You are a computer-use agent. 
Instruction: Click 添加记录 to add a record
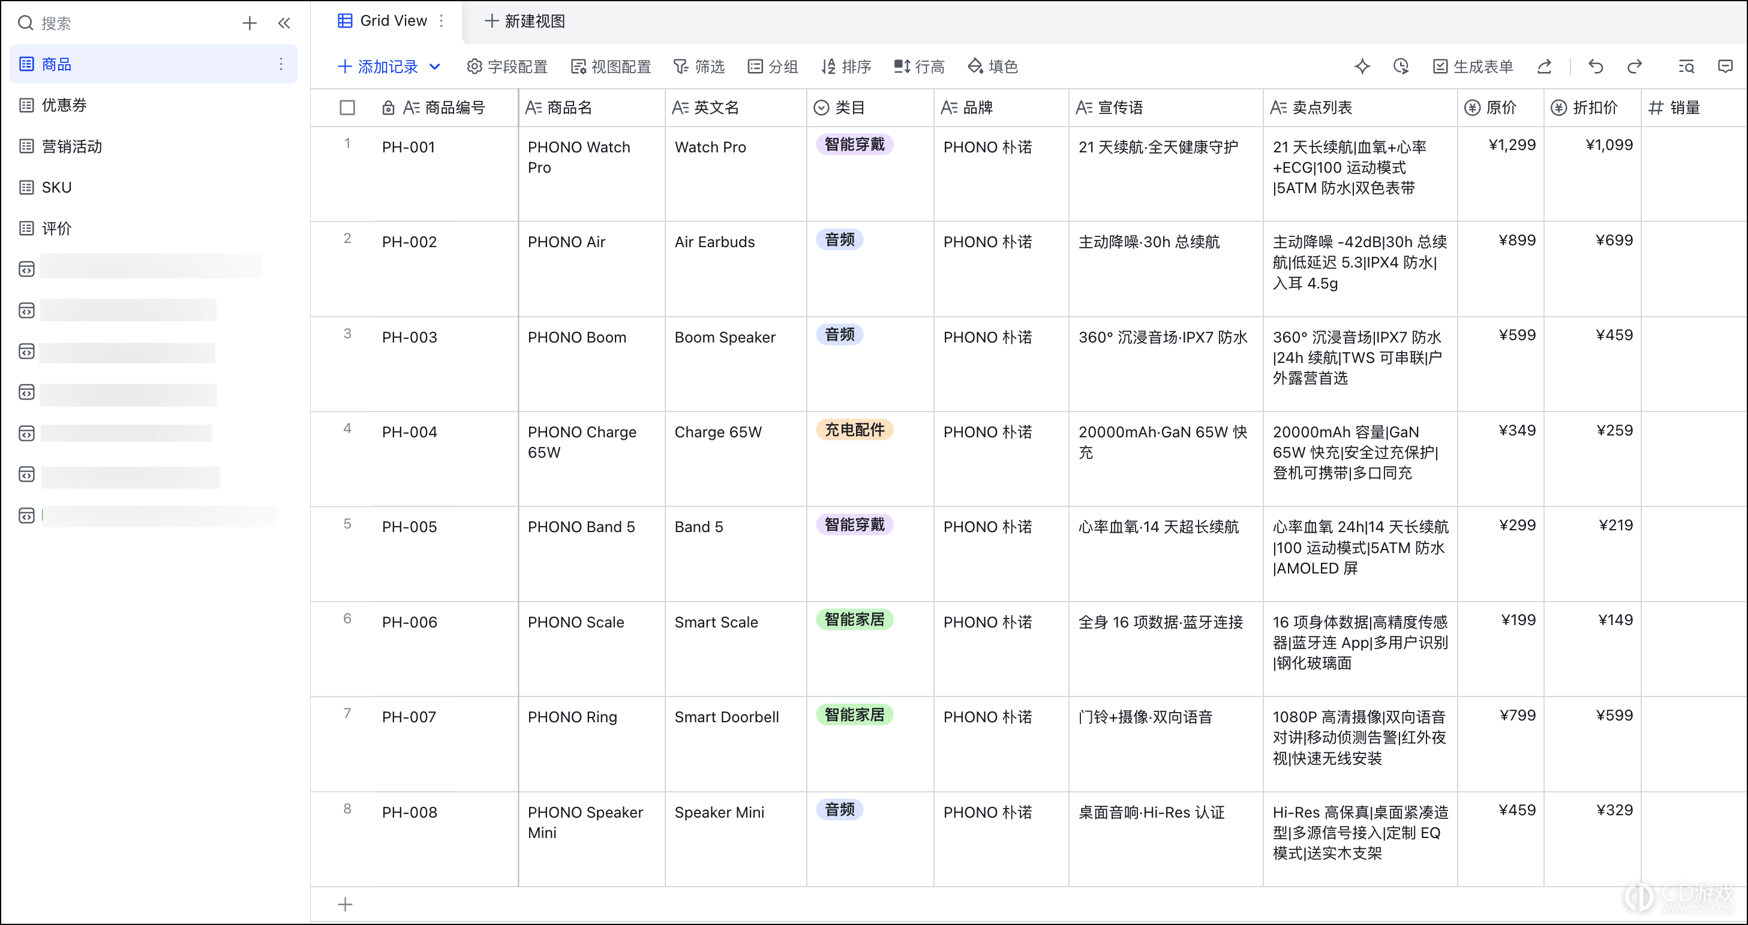pos(378,67)
